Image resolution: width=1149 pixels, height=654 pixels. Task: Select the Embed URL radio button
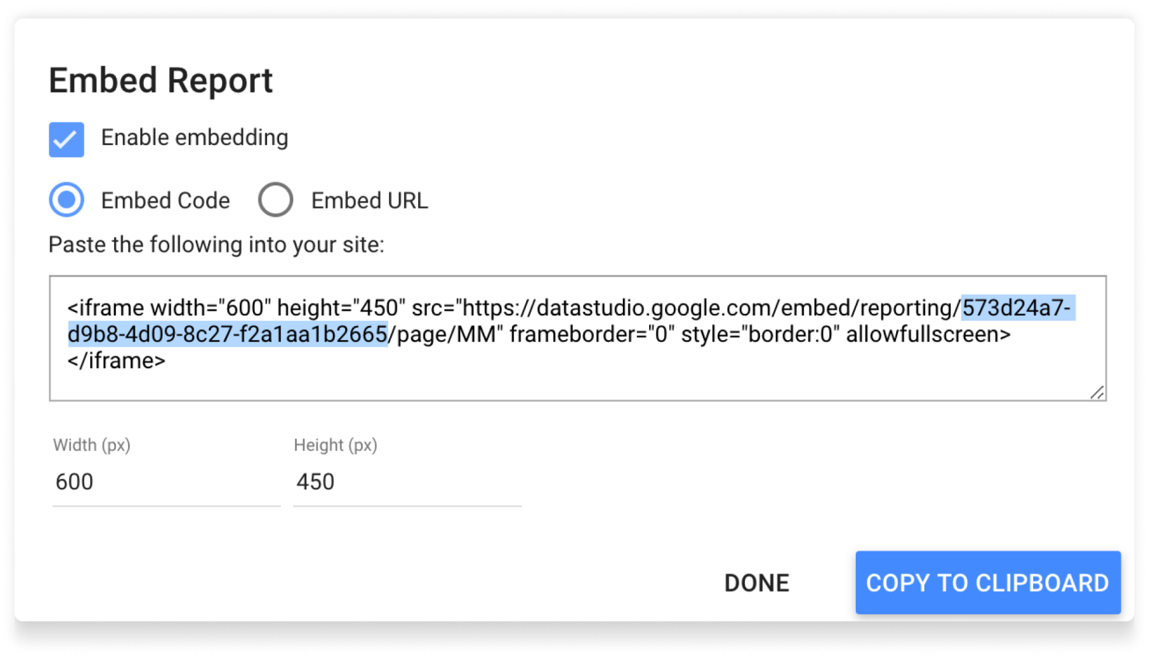pos(276,200)
